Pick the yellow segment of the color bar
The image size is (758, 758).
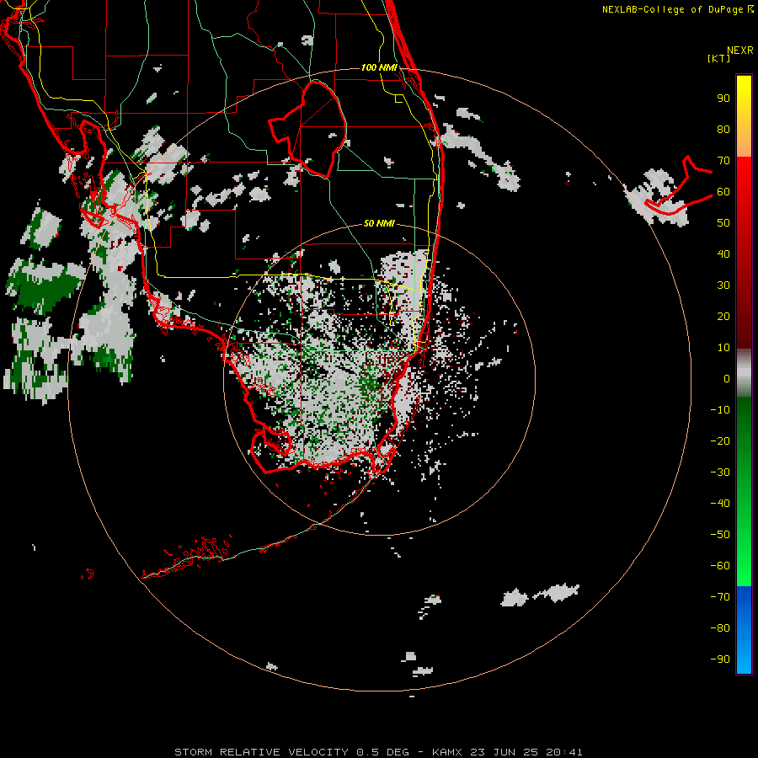coord(744,116)
